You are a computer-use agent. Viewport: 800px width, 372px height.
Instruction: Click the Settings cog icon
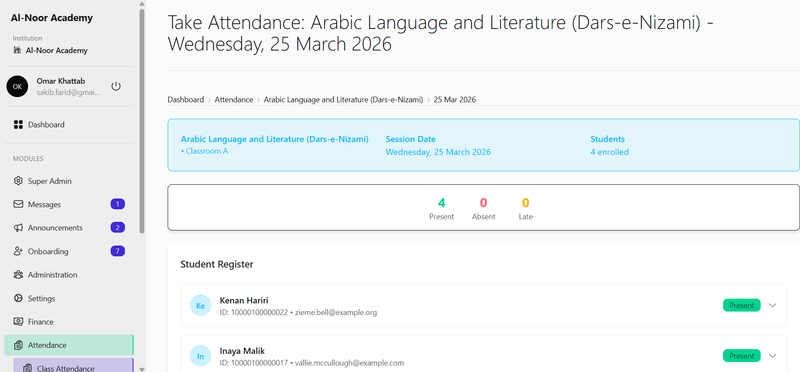tap(18, 298)
